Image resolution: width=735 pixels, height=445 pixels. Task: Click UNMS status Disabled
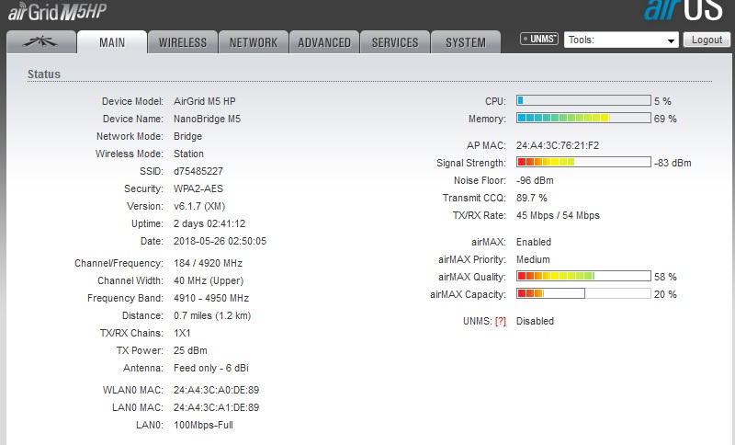(x=535, y=321)
